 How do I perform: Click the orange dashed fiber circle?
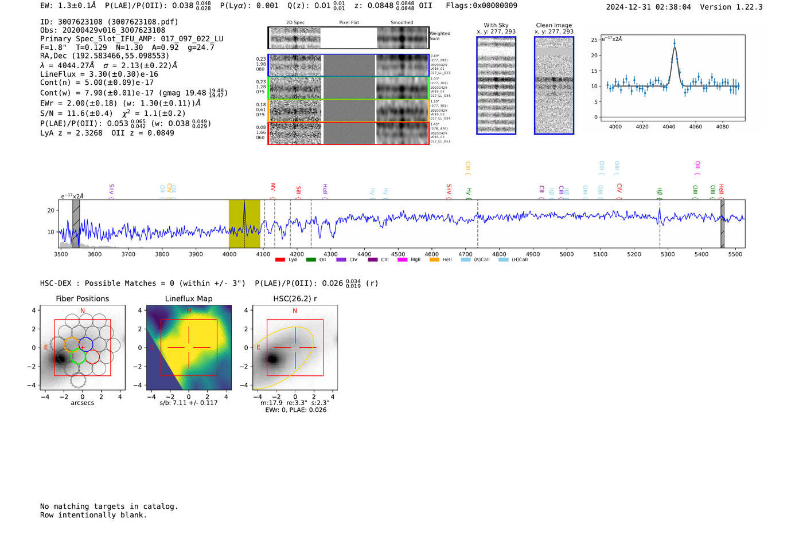[72, 344]
